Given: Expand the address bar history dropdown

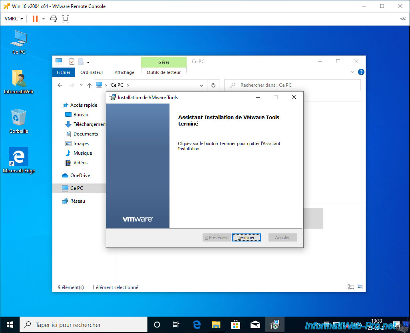Looking at the screenshot, I should 201,85.
